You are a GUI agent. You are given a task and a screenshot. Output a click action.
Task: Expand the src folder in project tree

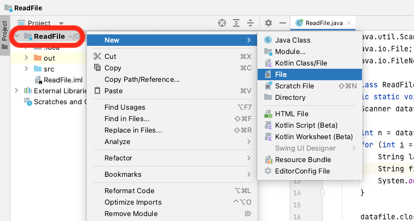tap(26, 69)
